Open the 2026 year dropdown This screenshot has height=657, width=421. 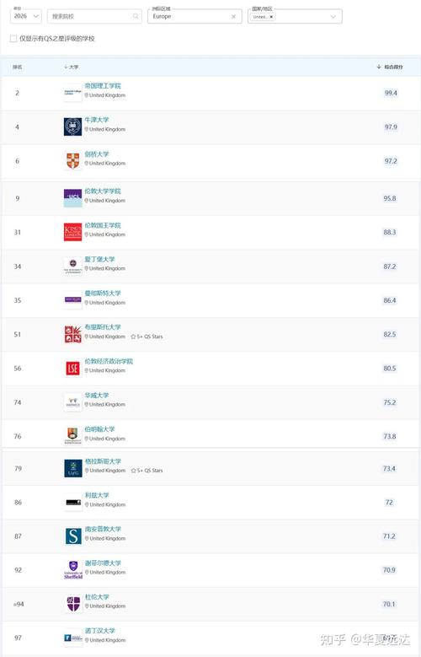pyautogui.click(x=25, y=16)
